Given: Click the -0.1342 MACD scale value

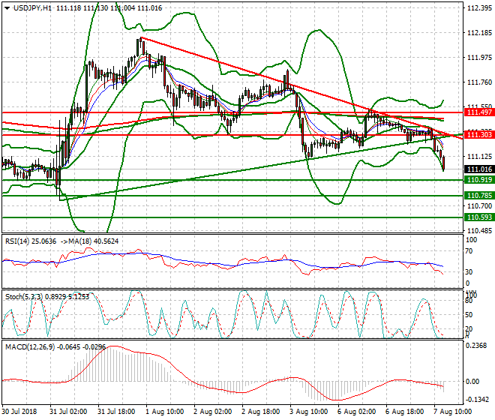Looking at the screenshot, I should coord(478,400).
